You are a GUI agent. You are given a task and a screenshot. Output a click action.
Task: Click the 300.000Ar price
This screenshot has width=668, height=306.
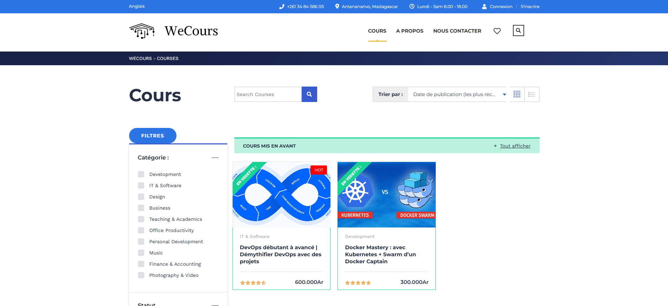click(414, 282)
